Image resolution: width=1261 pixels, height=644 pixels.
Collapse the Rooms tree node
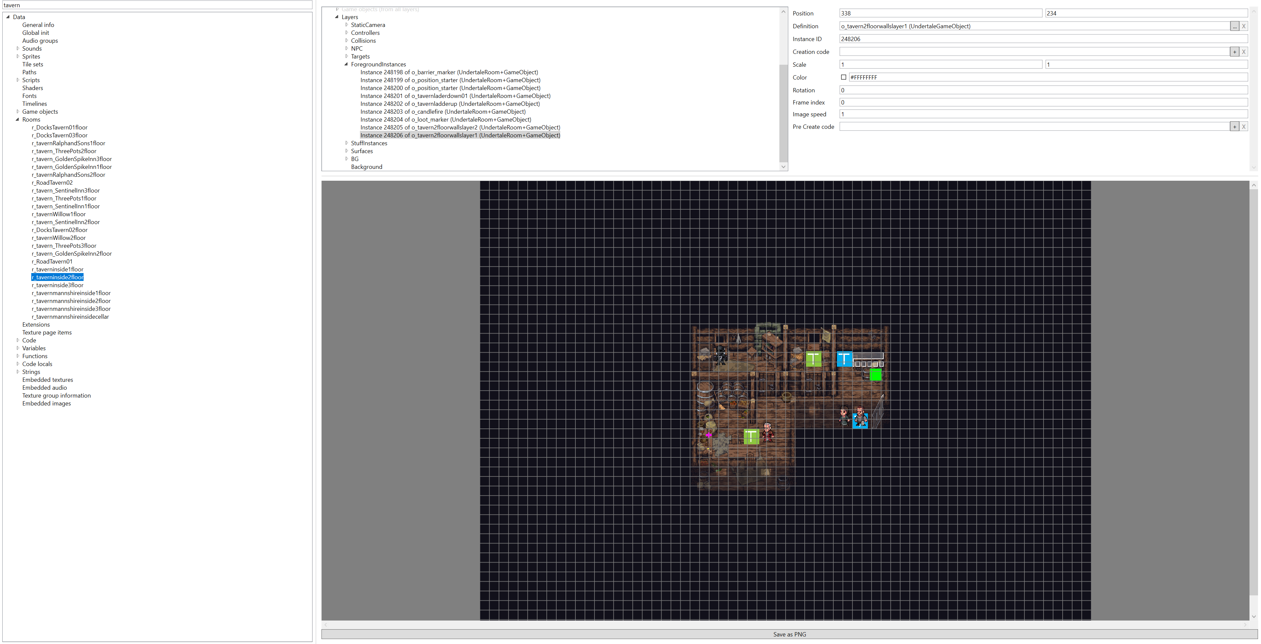pos(18,119)
